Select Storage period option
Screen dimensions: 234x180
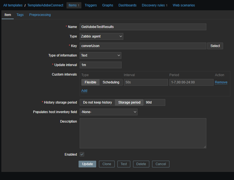tap(129, 102)
